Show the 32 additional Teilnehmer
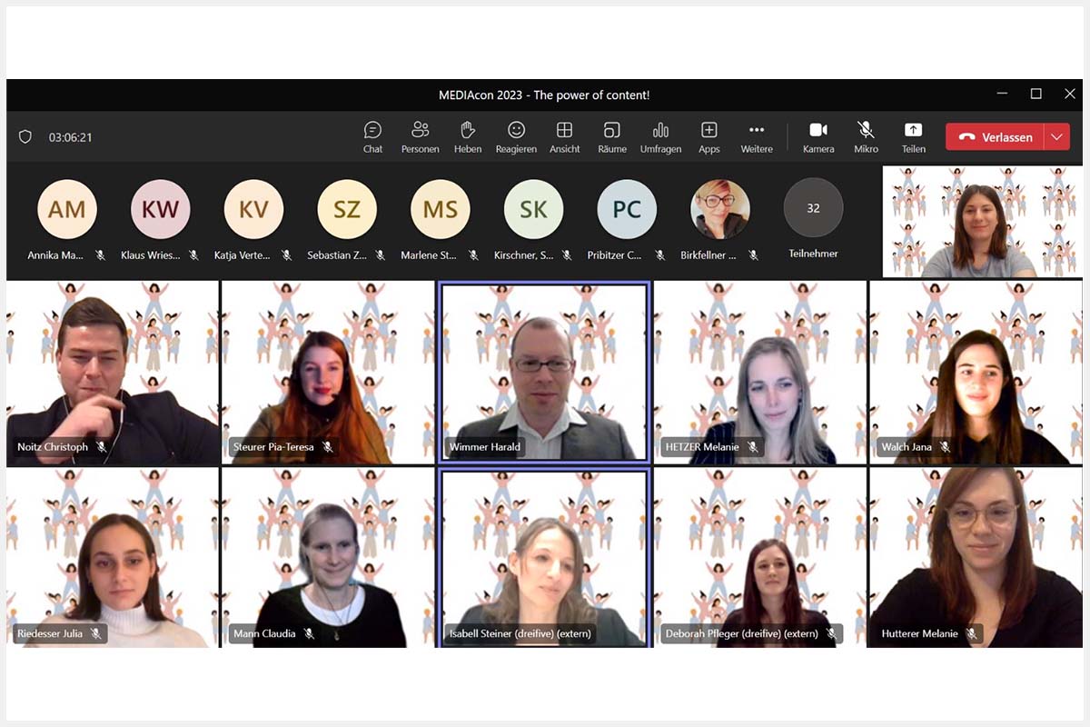Screen dimensions: 1090x727 pyautogui.click(x=813, y=209)
